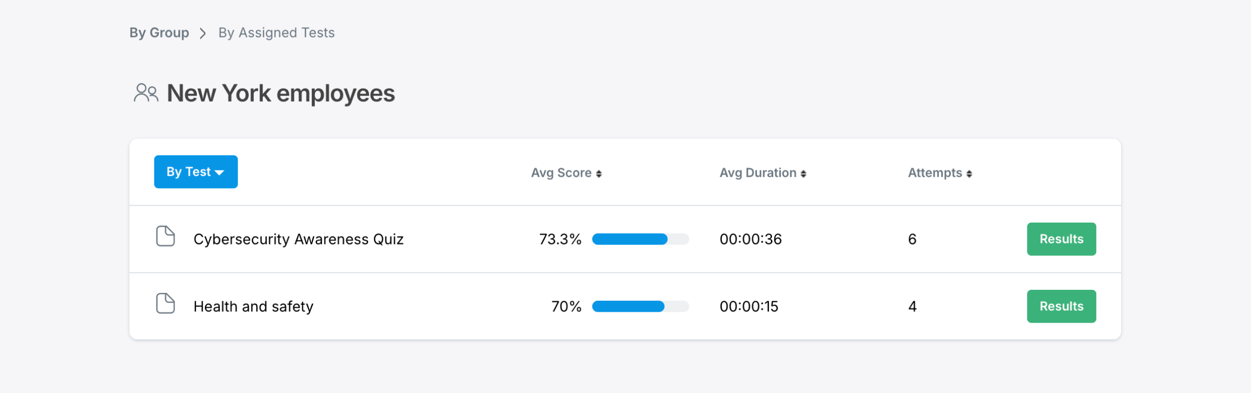The image size is (1251, 393).
Task: Click the chevron in the breadcrumb trail
Action: [203, 33]
